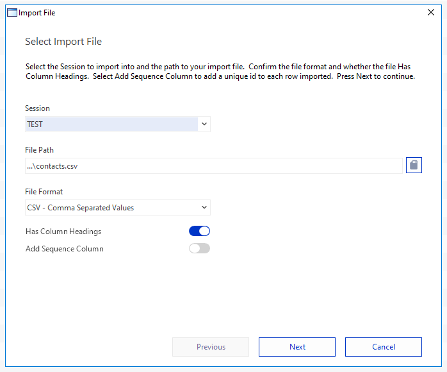Screen dimensions: 447x372
Task: Focus the contacts.csv file path field
Action: [x=213, y=166]
